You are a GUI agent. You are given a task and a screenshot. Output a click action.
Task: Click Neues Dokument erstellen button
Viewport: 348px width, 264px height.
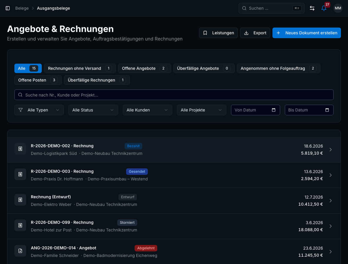coord(307,33)
